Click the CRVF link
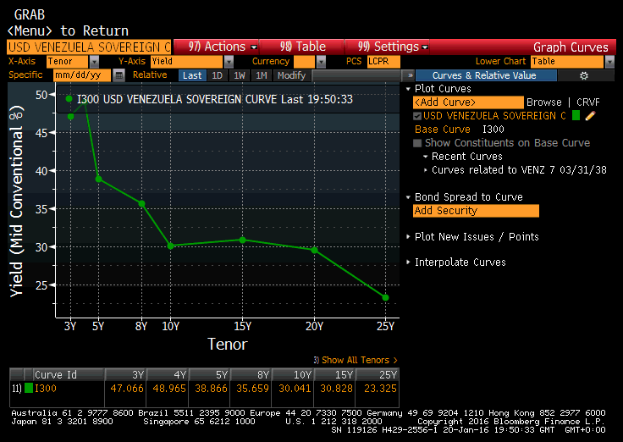 (588, 102)
